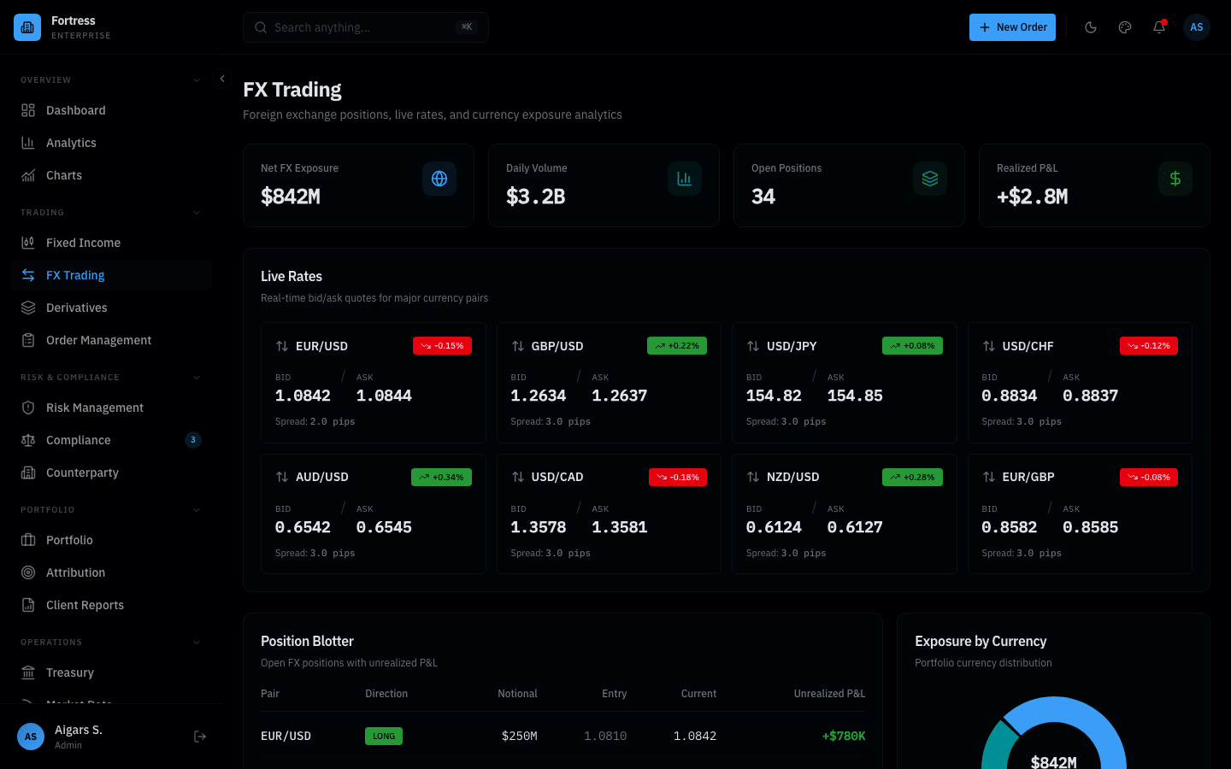This screenshot has width=1231, height=769.
Task: Click the Net FX Exposure globe icon
Action: click(439, 179)
